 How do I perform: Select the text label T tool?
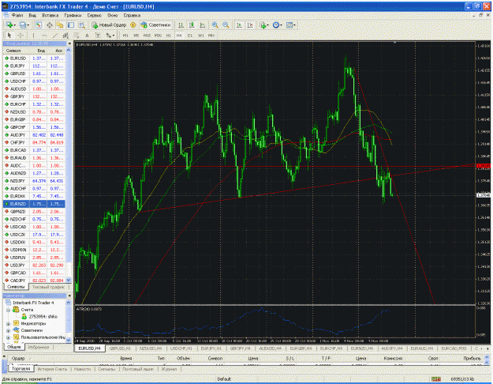[x=98, y=36]
